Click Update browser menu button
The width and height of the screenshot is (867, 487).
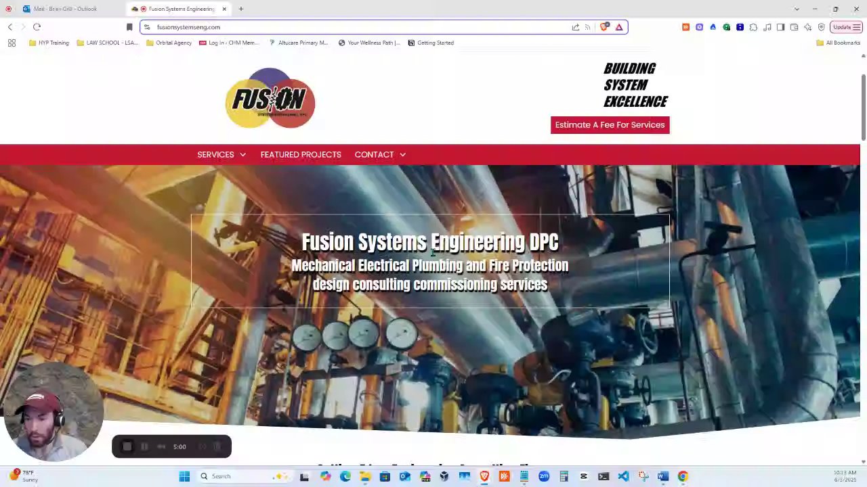point(846,27)
